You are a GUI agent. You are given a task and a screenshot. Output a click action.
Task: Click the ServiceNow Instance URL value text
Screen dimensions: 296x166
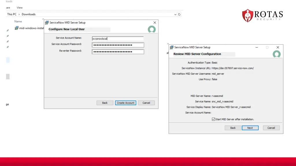(233, 68)
